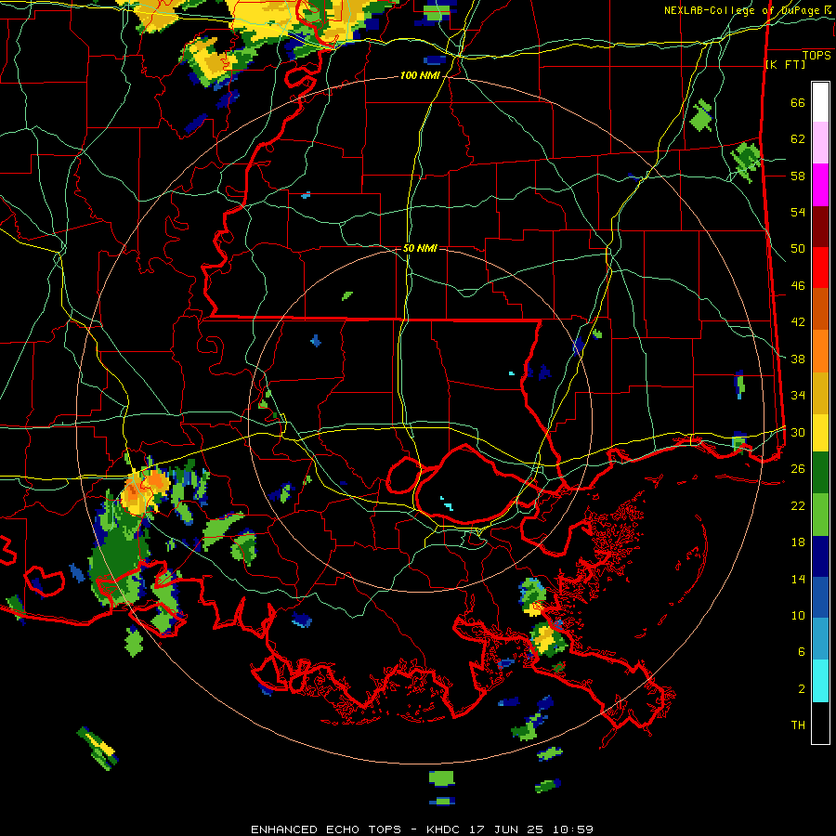Click the medium blue legend swatch
Viewport: 836px width, 836px height.
pyautogui.click(x=820, y=597)
